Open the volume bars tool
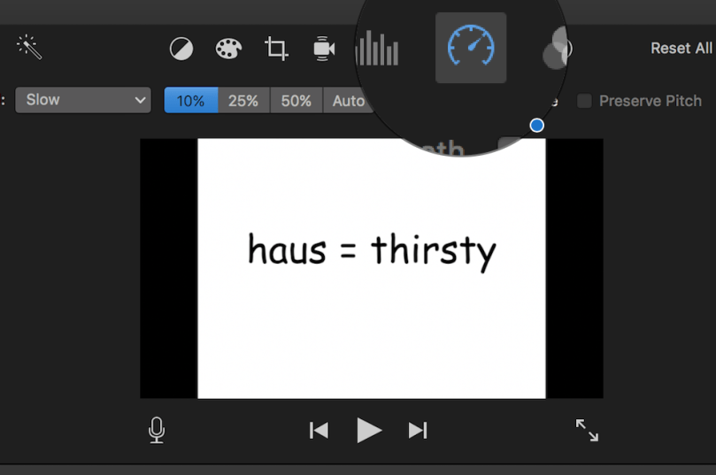The height and width of the screenshot is (475, 716). tap(377, 49)
